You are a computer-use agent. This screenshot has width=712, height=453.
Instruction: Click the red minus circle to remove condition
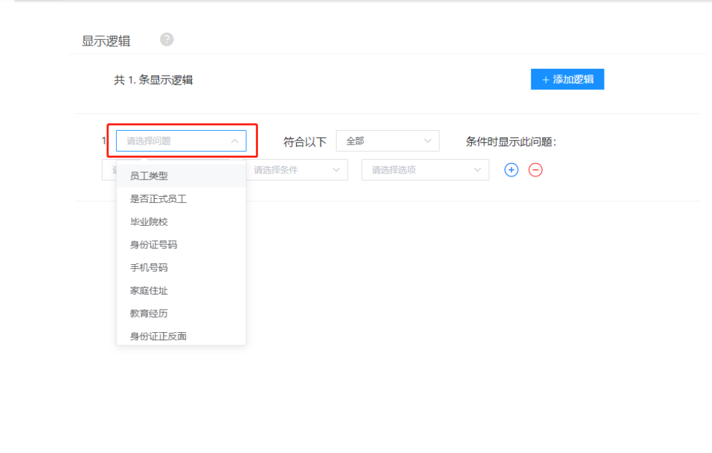tap(535, 170)
